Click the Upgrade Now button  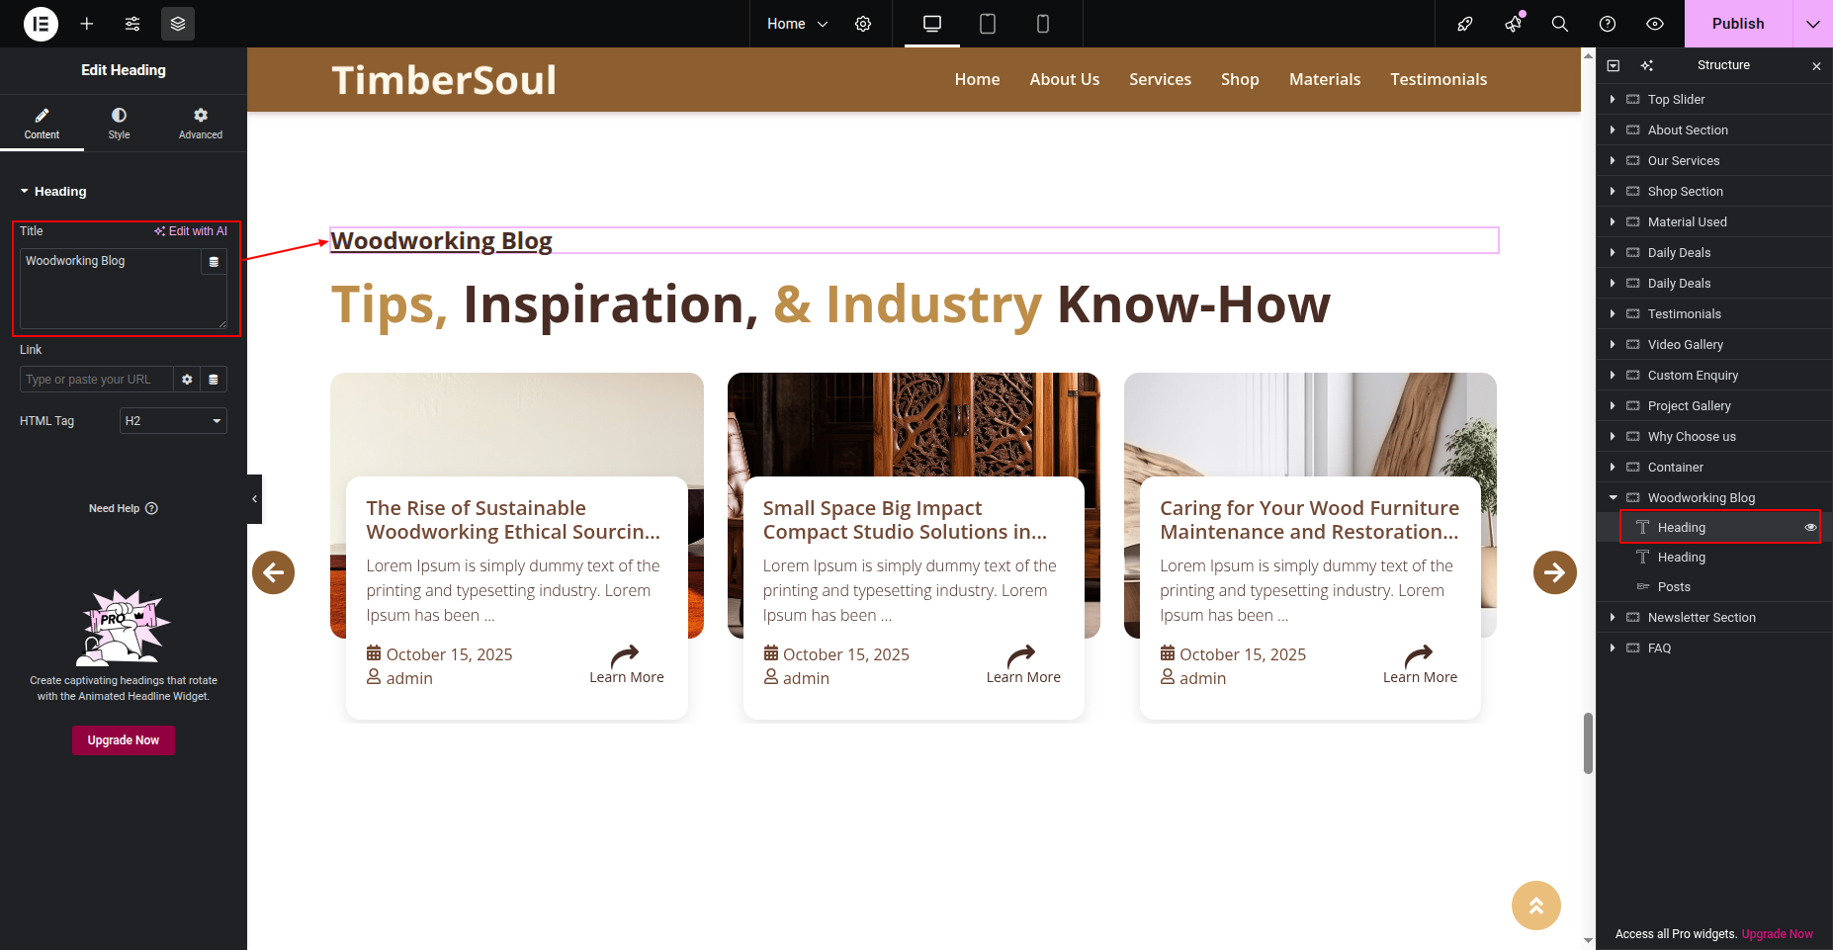coord(124,740)
